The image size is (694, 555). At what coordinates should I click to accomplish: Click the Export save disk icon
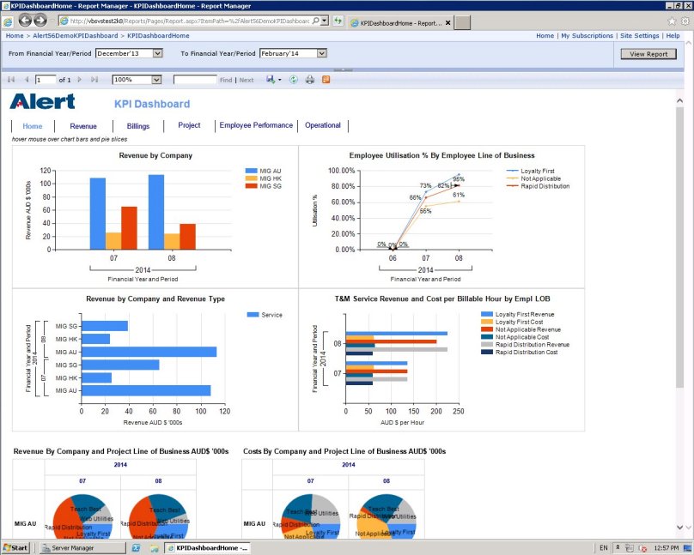point(271,80)
